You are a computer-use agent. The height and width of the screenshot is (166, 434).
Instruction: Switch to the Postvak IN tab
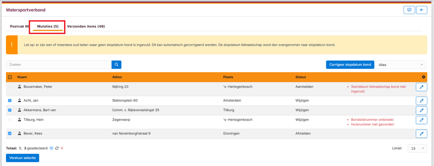pos(19,26)
